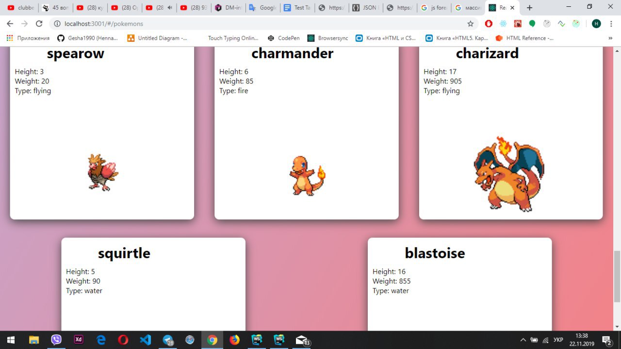Open the HTML Reference bookmark
The width and height of the screenshot is (621, 349).
pyautogui.click(x=524, y=38)
